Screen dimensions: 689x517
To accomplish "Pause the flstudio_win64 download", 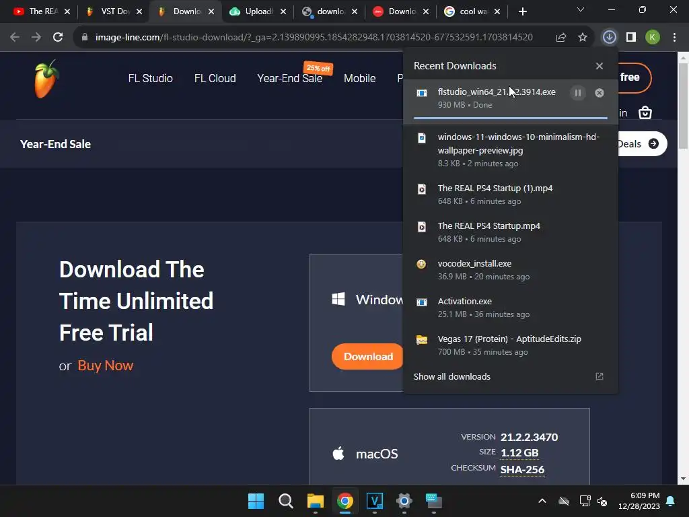I will click(578, 93).
